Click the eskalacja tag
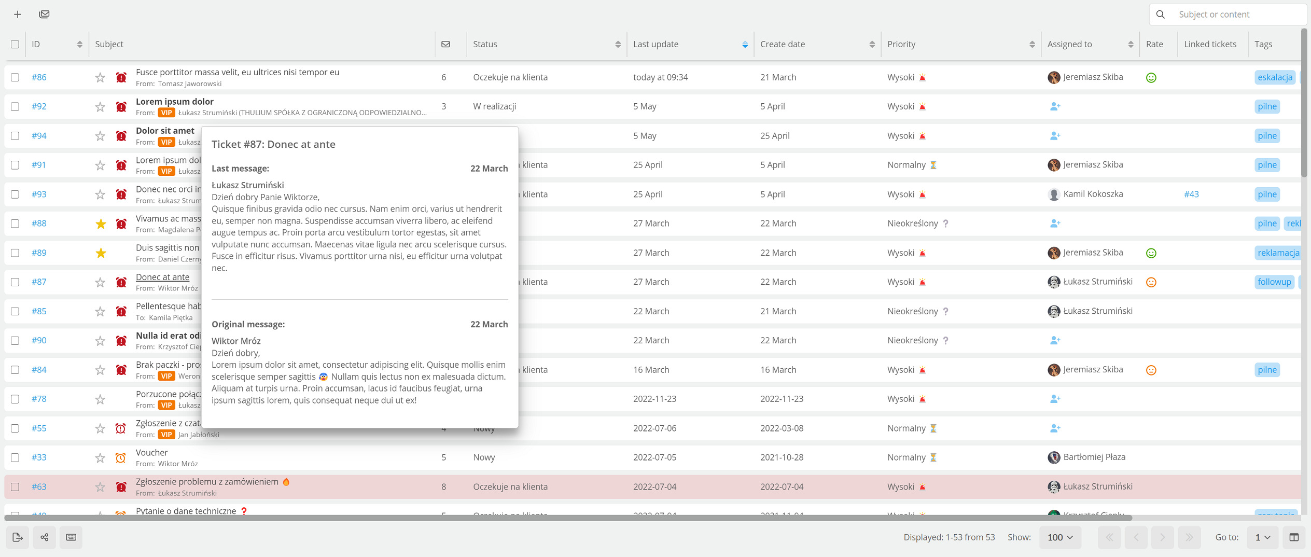1311x557 pixels. 1275,77
